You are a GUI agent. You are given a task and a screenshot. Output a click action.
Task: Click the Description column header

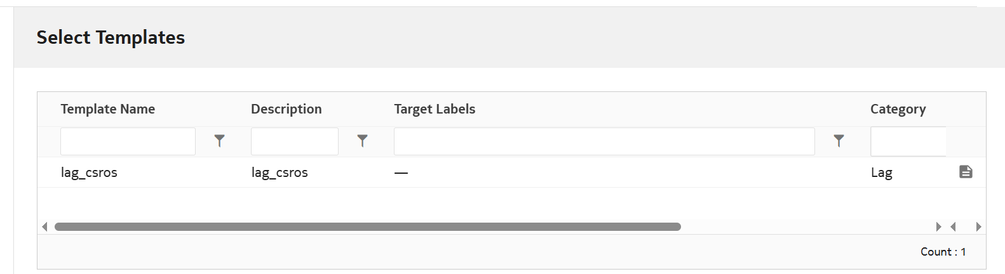(286, 109)
